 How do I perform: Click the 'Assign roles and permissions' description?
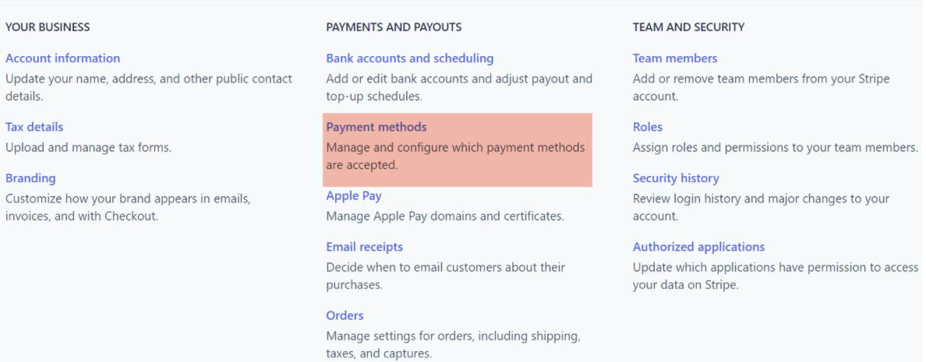point(775,147)
